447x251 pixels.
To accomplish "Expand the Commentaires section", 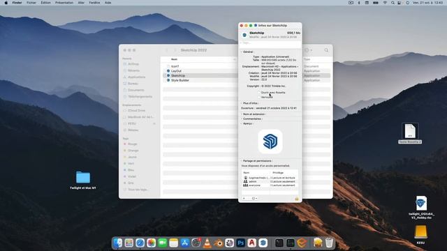I will pyautogui.click(x=242, y=119).
